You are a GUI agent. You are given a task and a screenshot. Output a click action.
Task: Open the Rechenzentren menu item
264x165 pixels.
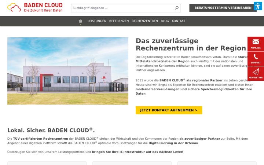pyautogui.click(x=145, y=21)
